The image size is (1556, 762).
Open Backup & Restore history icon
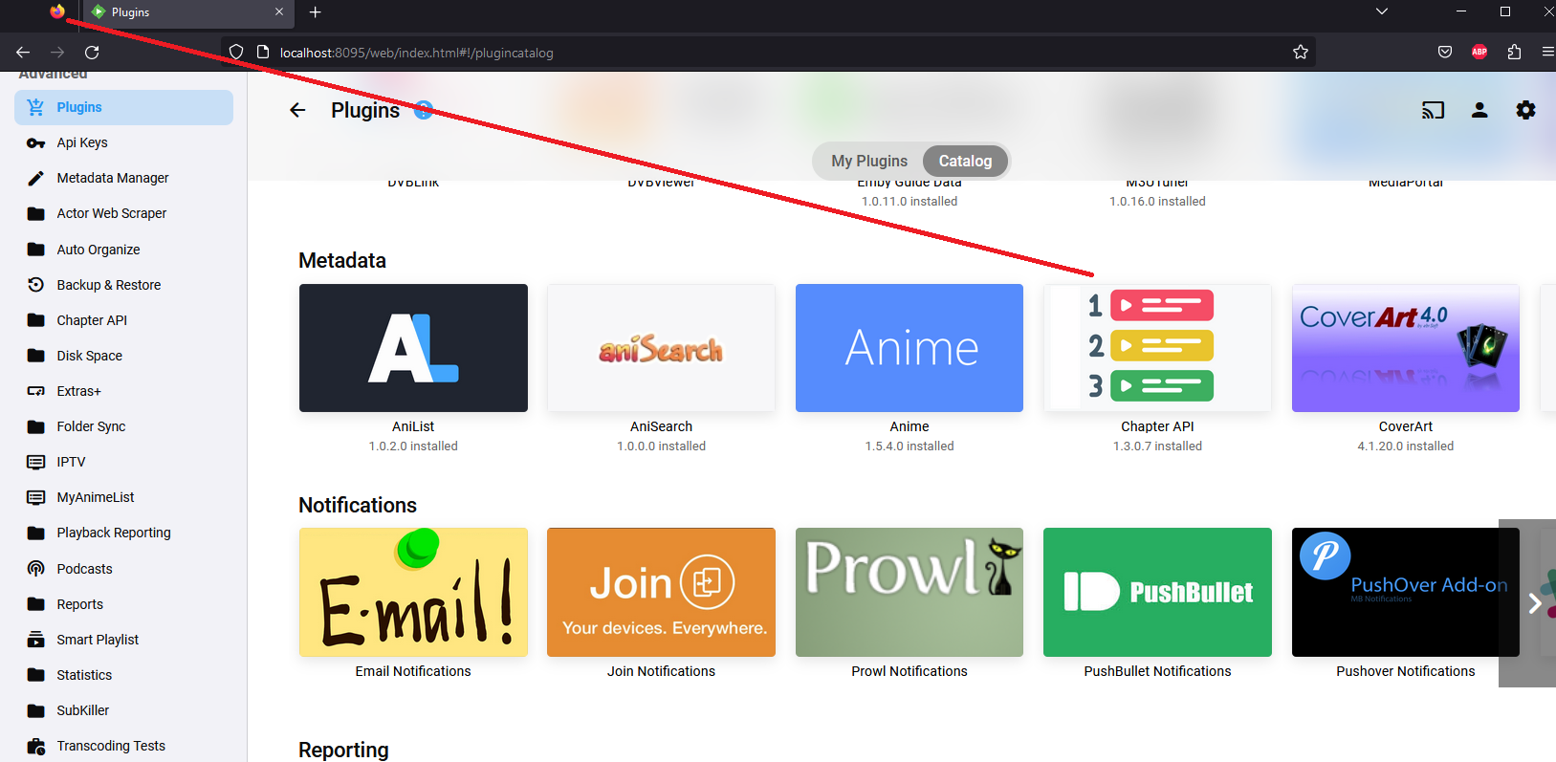(36, 285)
